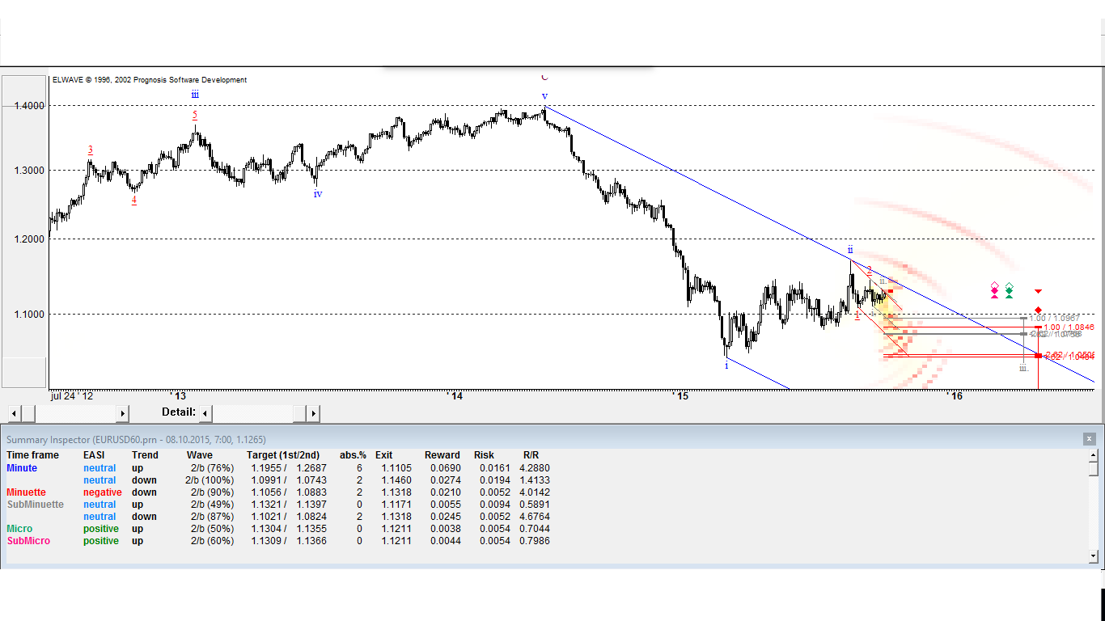Select the blue wave label v at peak
Viewport: 1105px width, 621px height.
point(544,96)
